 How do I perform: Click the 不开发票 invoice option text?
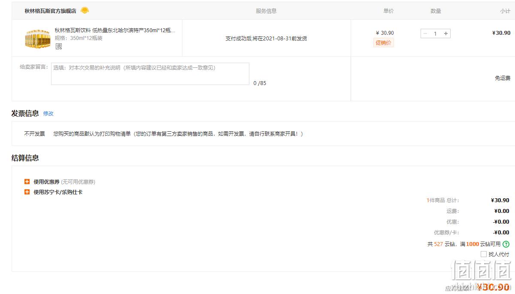[x=34, y=134]
